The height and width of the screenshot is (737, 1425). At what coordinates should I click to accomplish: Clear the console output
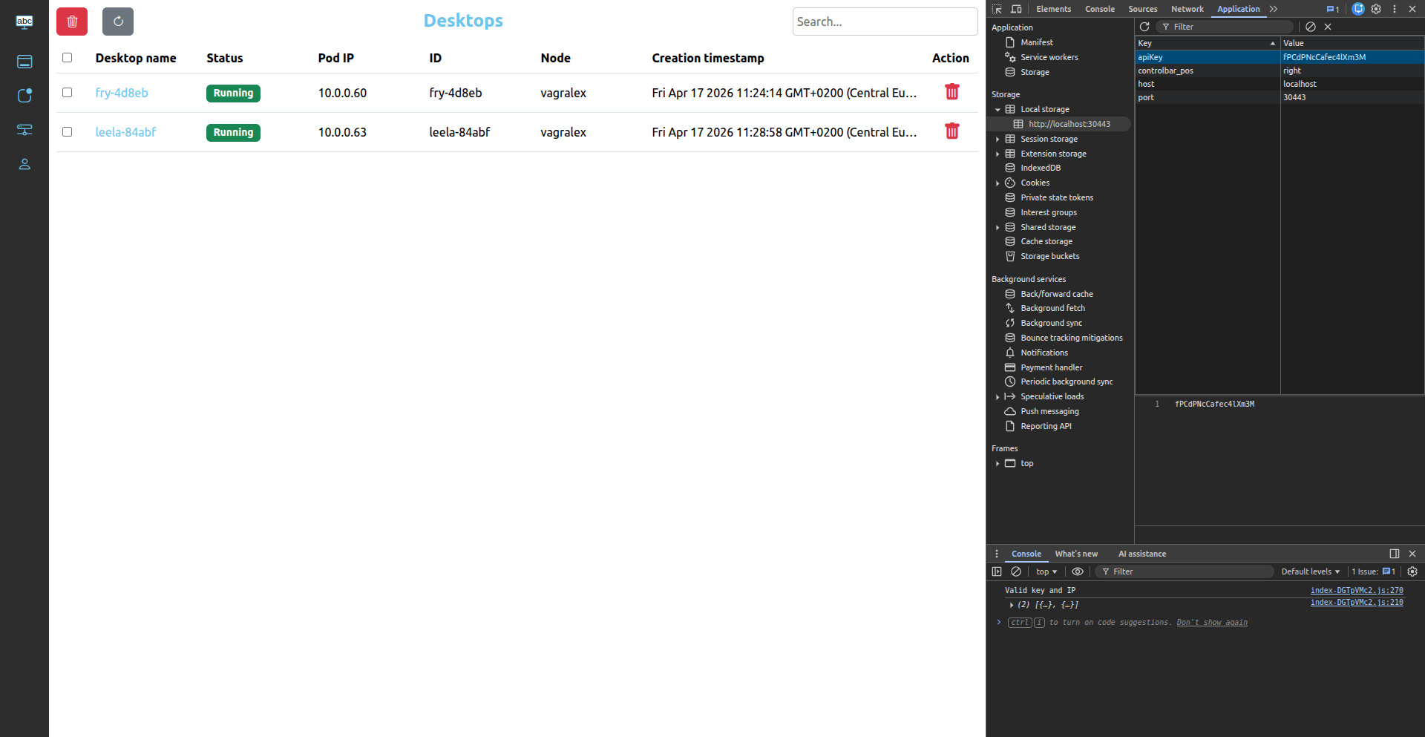(1016, 571)
